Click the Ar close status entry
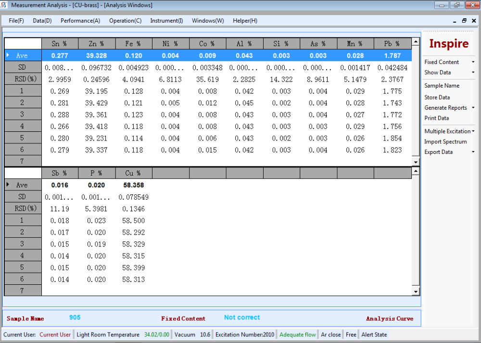This screenshot has height=343, width=481. (x=331, y=334)
